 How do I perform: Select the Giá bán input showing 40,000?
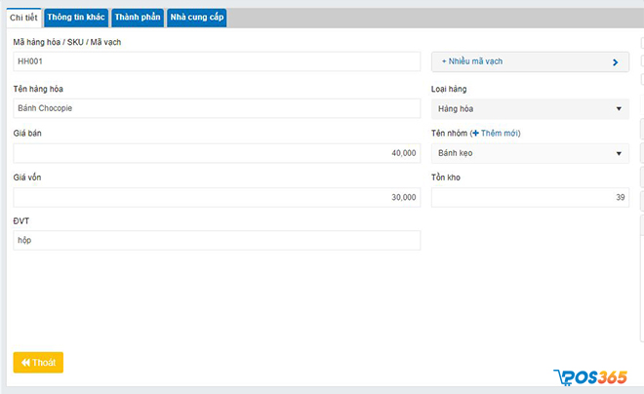(x=217, y=153)
